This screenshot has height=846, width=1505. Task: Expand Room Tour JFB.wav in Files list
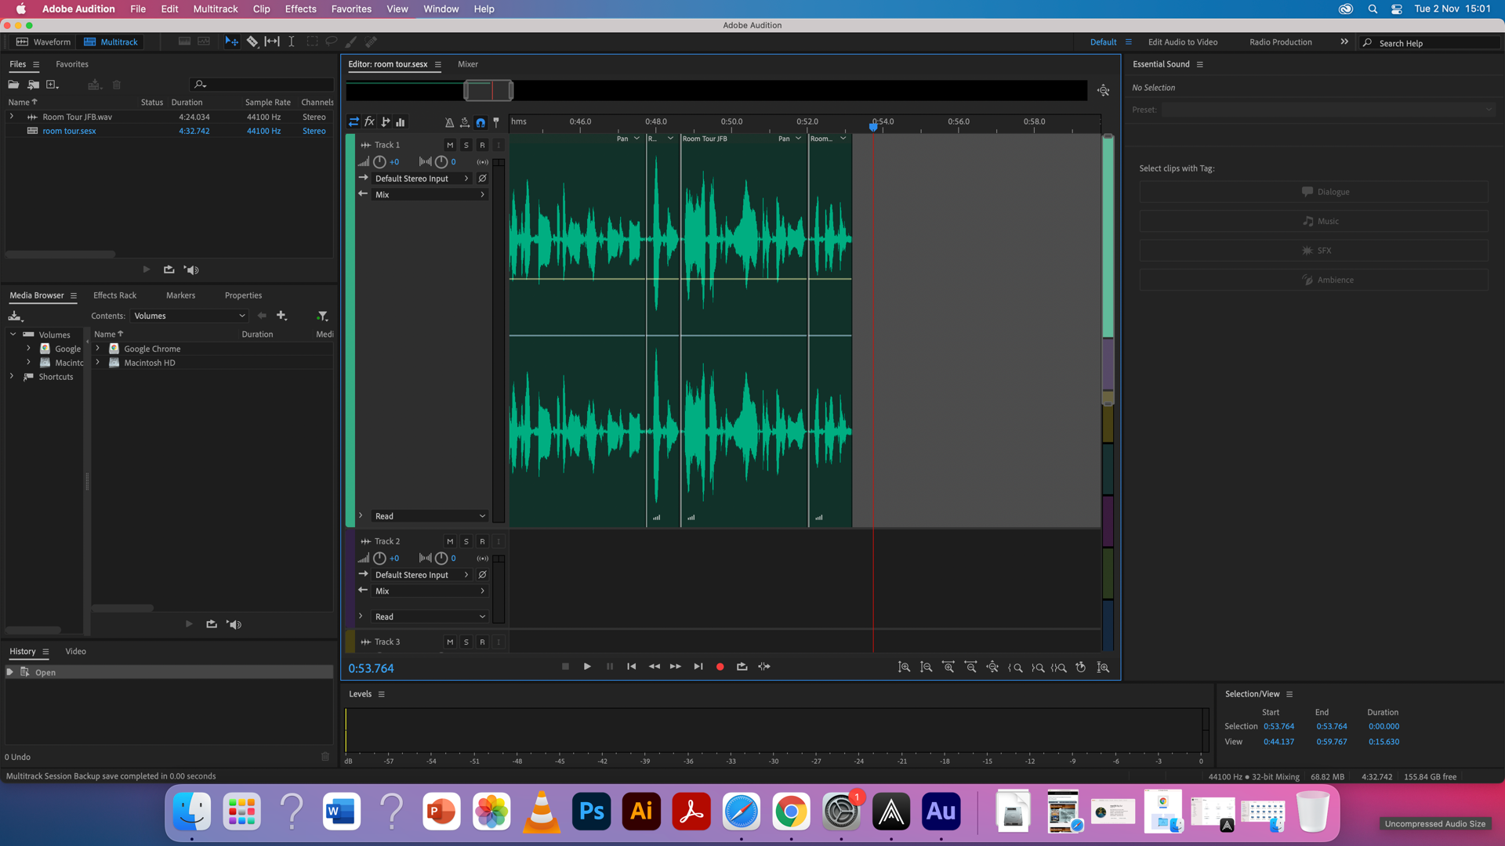[12, 117]
